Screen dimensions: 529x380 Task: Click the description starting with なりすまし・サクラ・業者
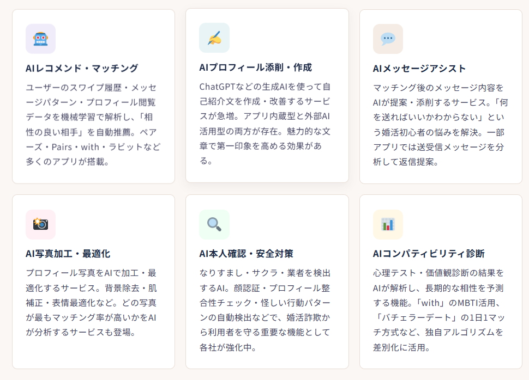pos(265,272)
